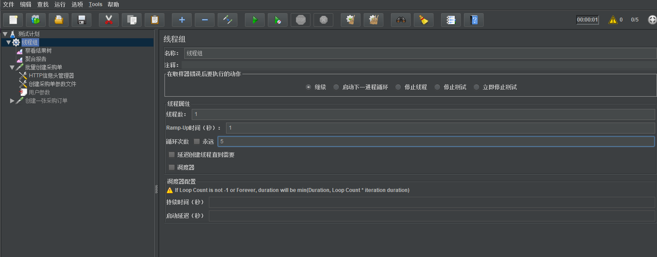Select 察看结果树 in the tree
Viewport: 657px width, 257px height.
click(x=38, y=51)
